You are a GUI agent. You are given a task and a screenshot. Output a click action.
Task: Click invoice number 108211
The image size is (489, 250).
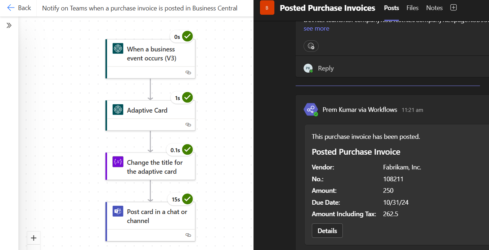(x=393, y=179)
